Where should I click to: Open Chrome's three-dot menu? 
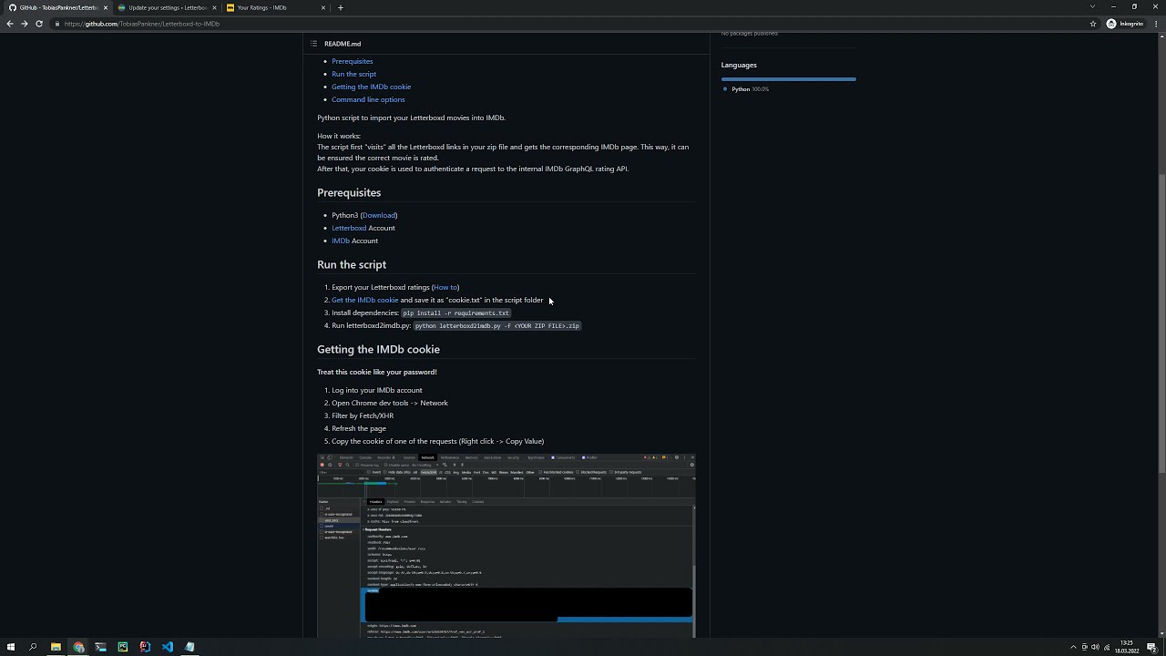[1158, 24]
